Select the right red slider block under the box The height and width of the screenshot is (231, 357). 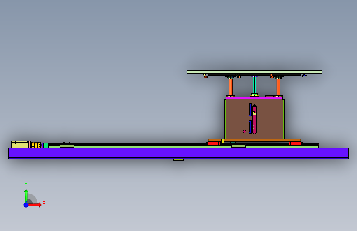click(x=294, y=143)
